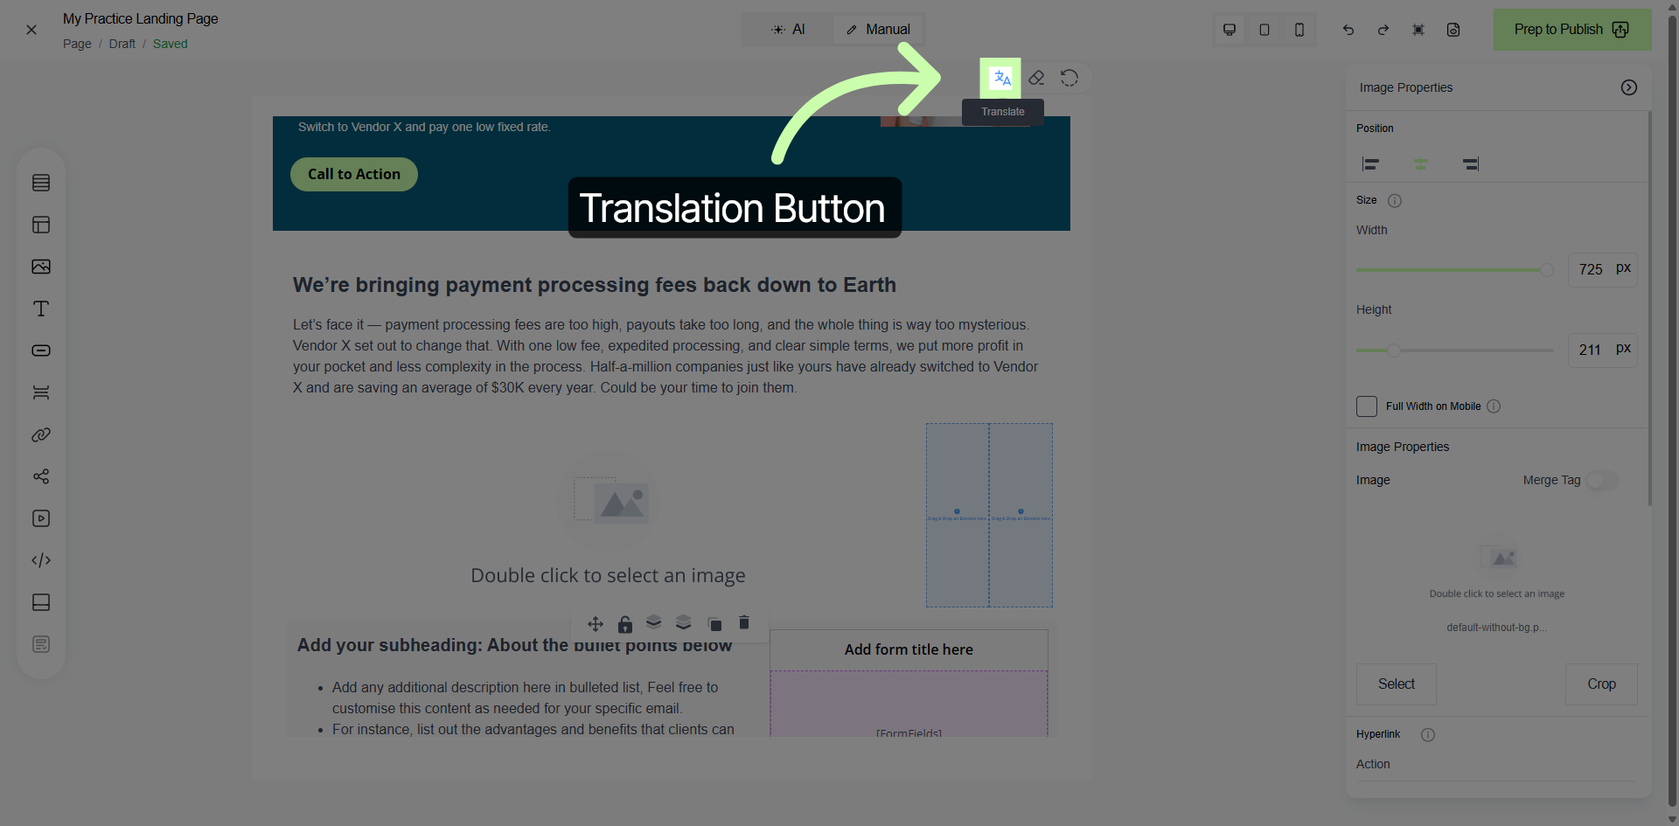Click the second layer-order icon
The height and width of the screenshot is (826, 1679).
tap(684, 622)
